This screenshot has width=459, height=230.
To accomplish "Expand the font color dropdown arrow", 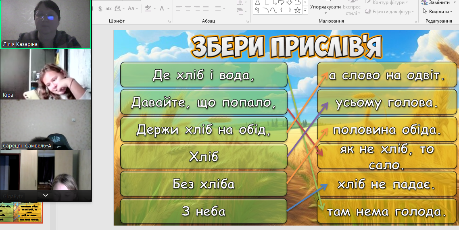I will click(x=168, y=9).
